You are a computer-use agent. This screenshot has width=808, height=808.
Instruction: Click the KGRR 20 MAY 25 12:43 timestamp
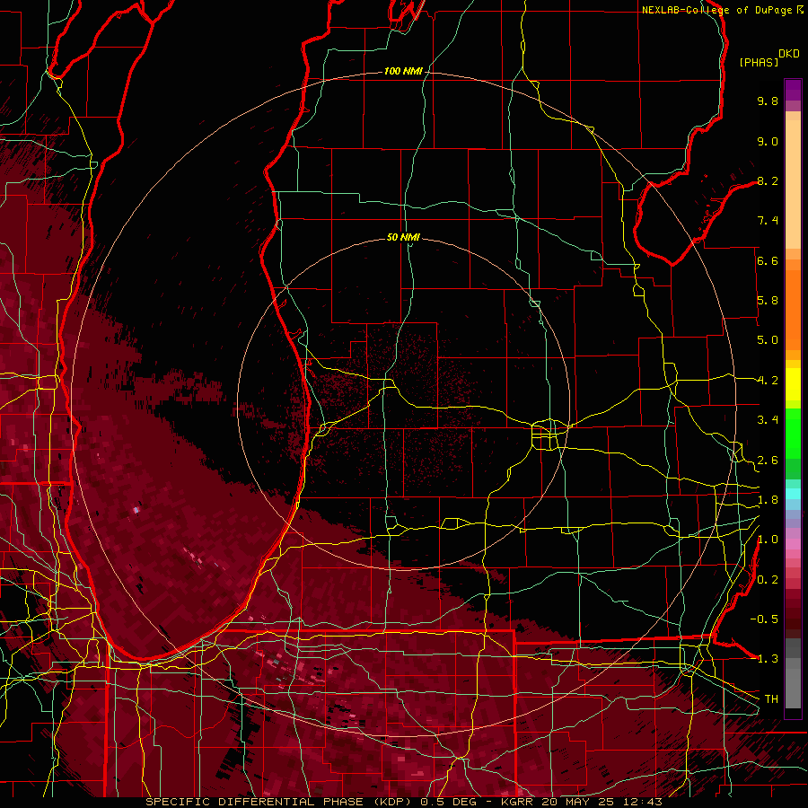coord(582,802)
